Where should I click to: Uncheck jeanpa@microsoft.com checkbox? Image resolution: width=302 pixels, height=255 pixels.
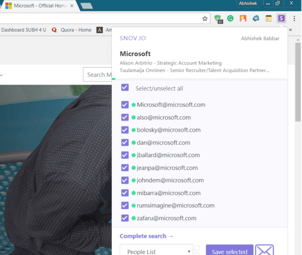click(x=125, y=168)
